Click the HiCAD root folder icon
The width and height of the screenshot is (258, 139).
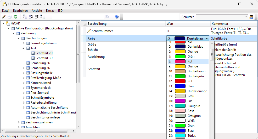pyautogui.click(x=8, y=23)
